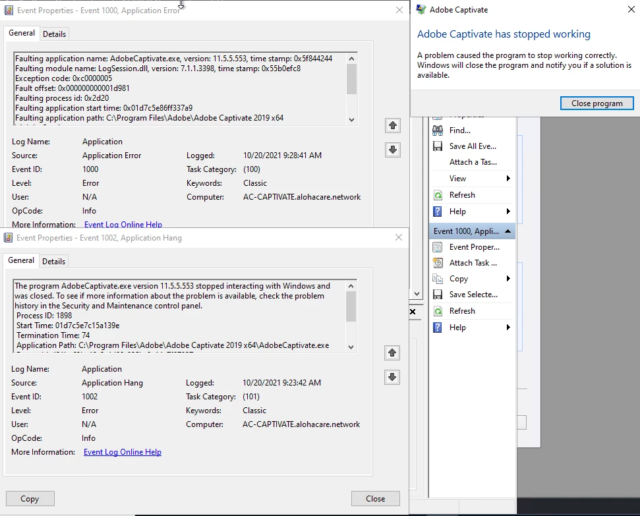Show previous event with up arrow in Event 1000 window
Image resolution: width=640 pixels, height=516 pixels.
coord(393,125)
